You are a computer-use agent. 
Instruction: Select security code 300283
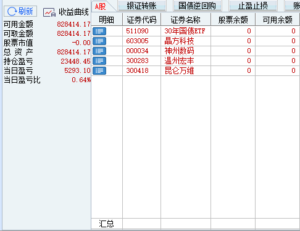click(137, 61)
